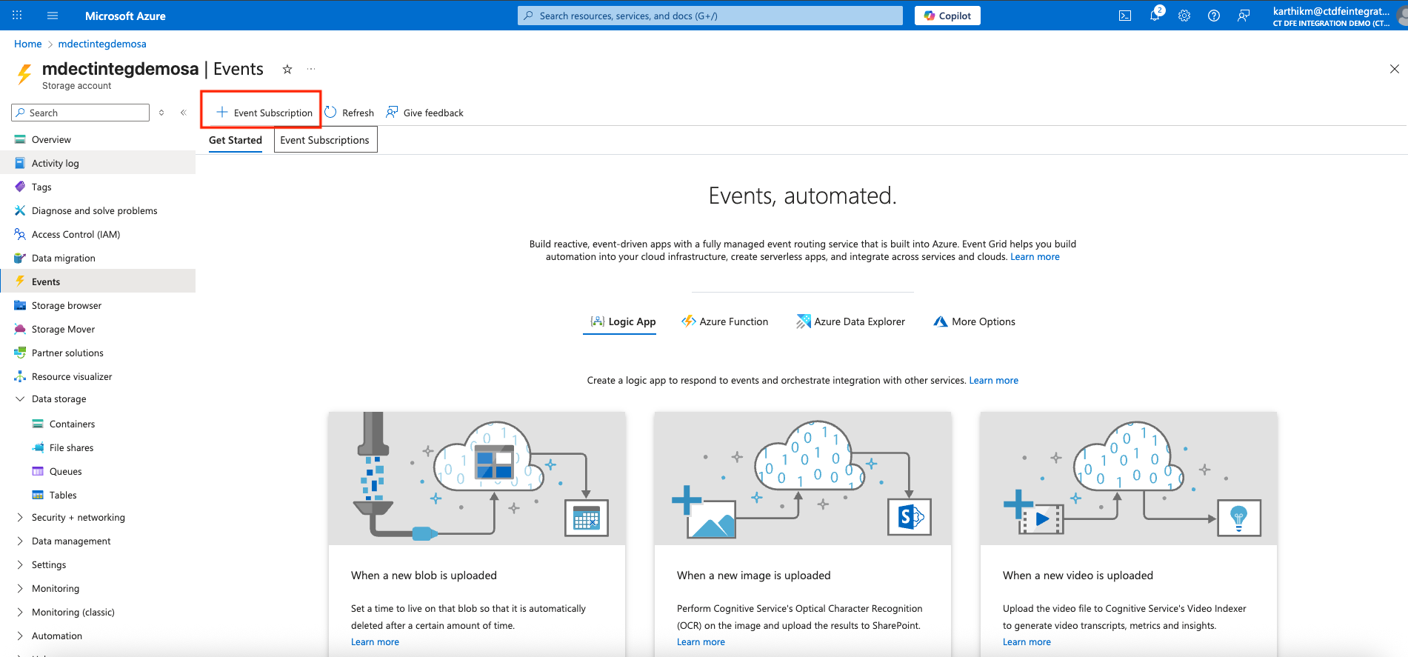
Task: Open the blob uploaded template thumbnail
Action: (x=476, y=478)
